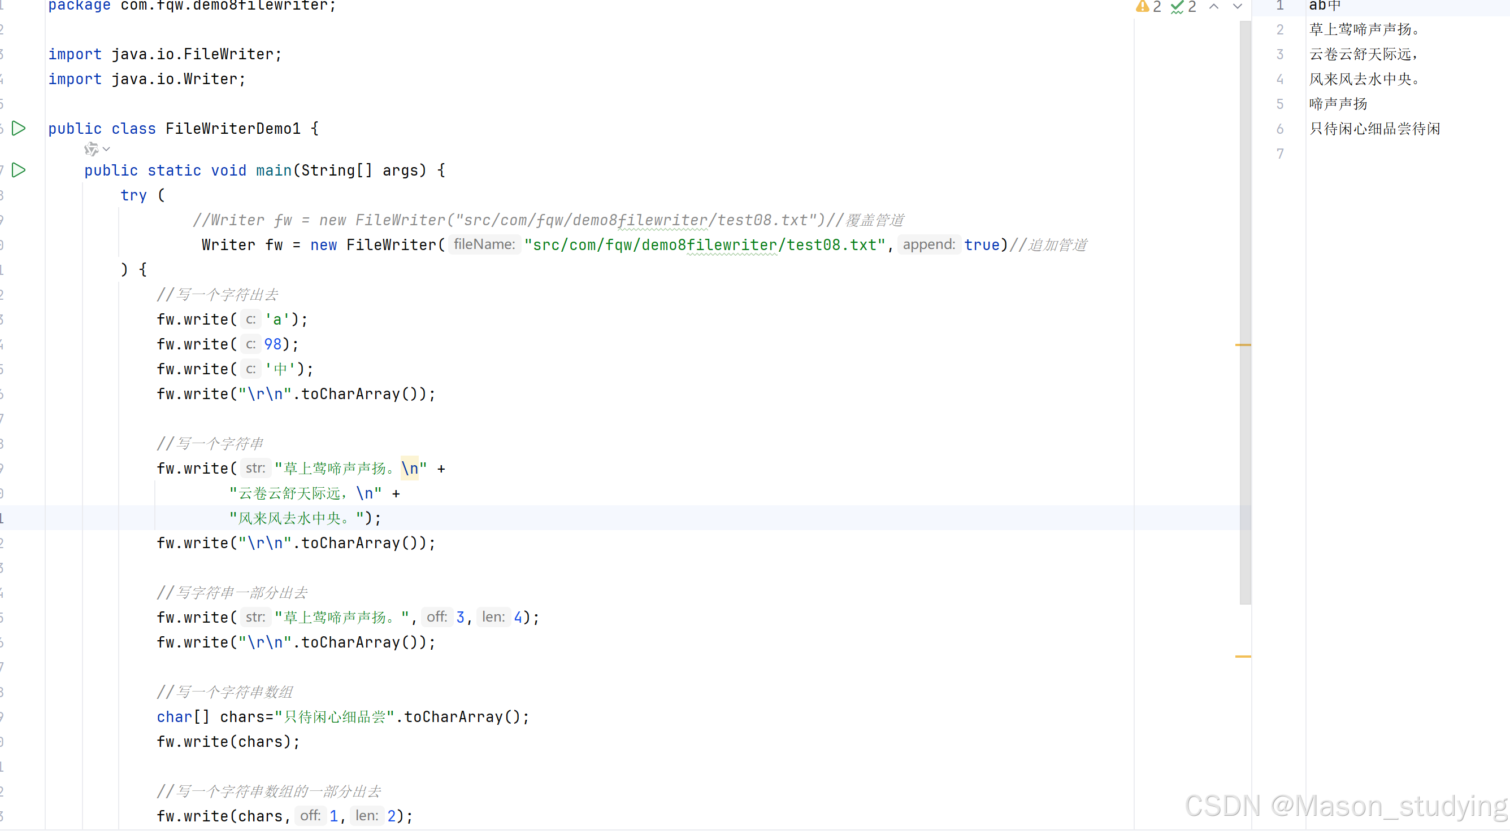Click the yellow warnings indicator icon

(1142, 6)
